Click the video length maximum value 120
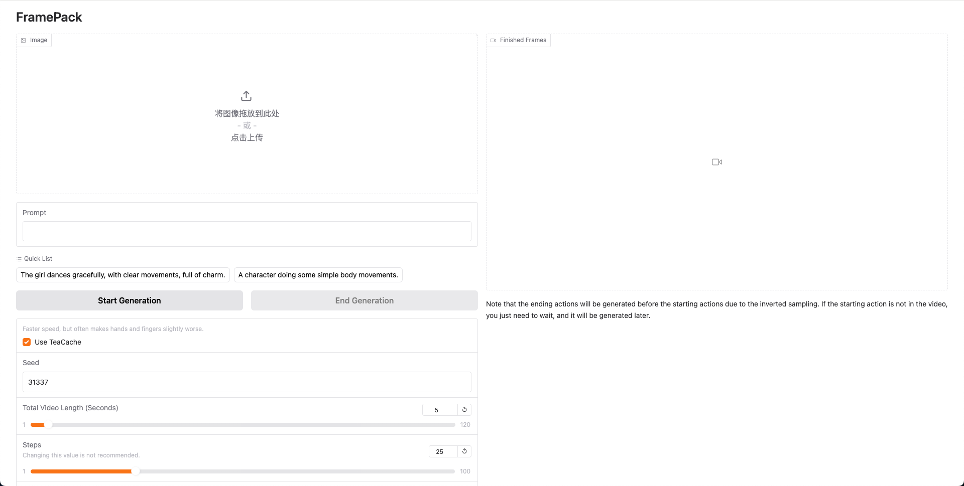The width and height of the screenshot is (964, 486). 465,425
